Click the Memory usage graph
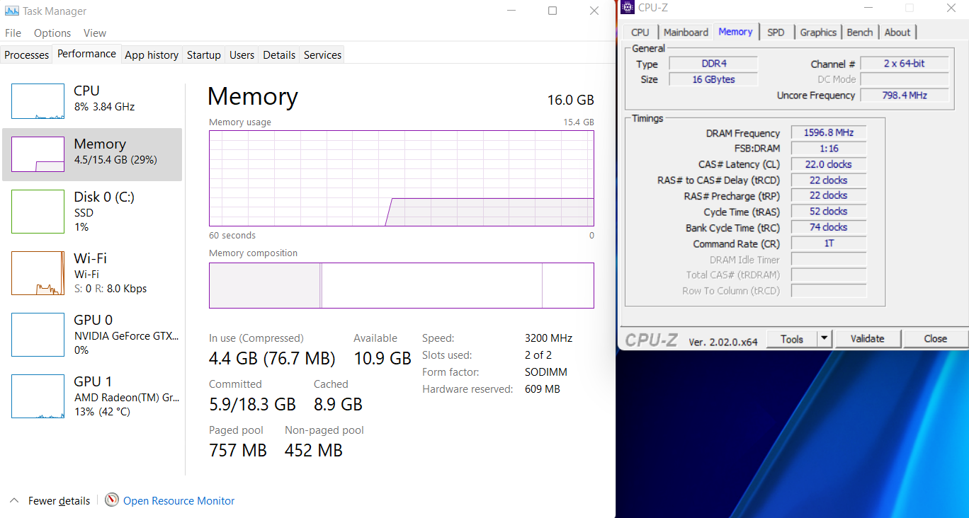This screenshot has width=969, height=518. [402, 178]
